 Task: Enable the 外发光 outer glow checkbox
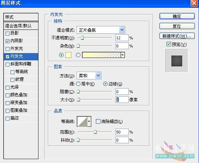pos(7,49)
